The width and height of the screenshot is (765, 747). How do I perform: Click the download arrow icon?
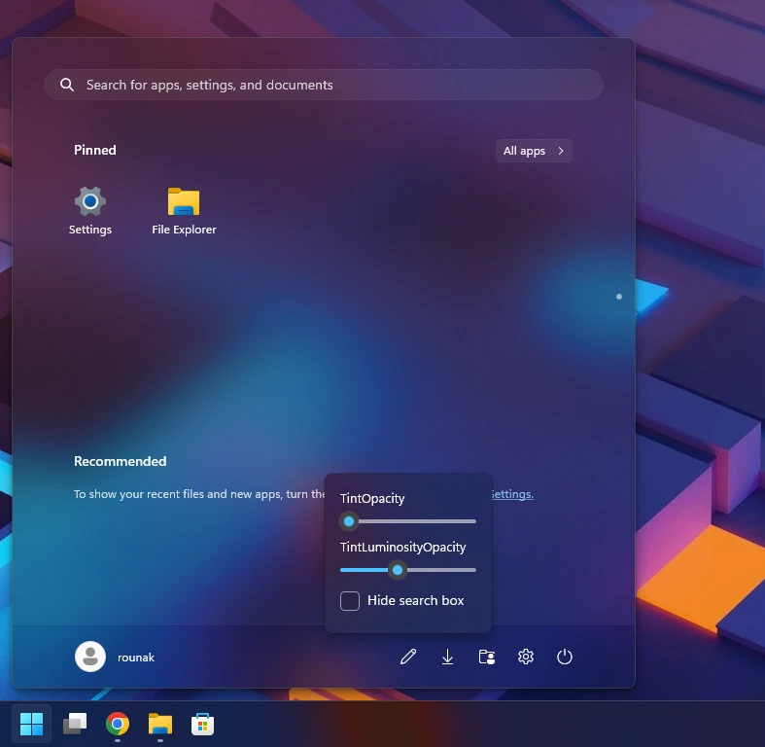447,657
